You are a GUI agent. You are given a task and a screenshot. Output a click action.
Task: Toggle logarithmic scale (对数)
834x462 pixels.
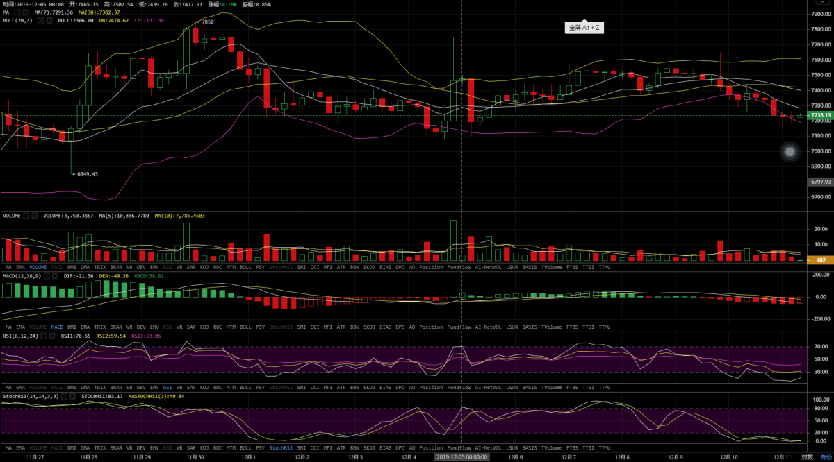806,457
